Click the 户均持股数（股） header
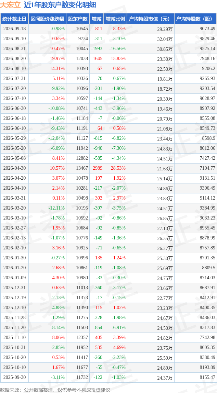This screenshot has height=393, width=217. [195, 19]
